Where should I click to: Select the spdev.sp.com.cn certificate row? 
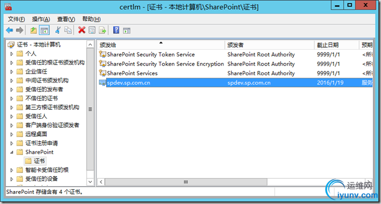(235, 83)
